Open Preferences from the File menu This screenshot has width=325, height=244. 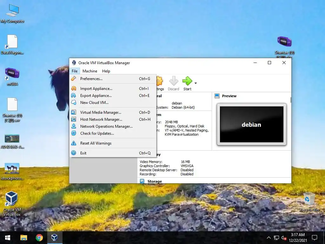tap(113, 79)
